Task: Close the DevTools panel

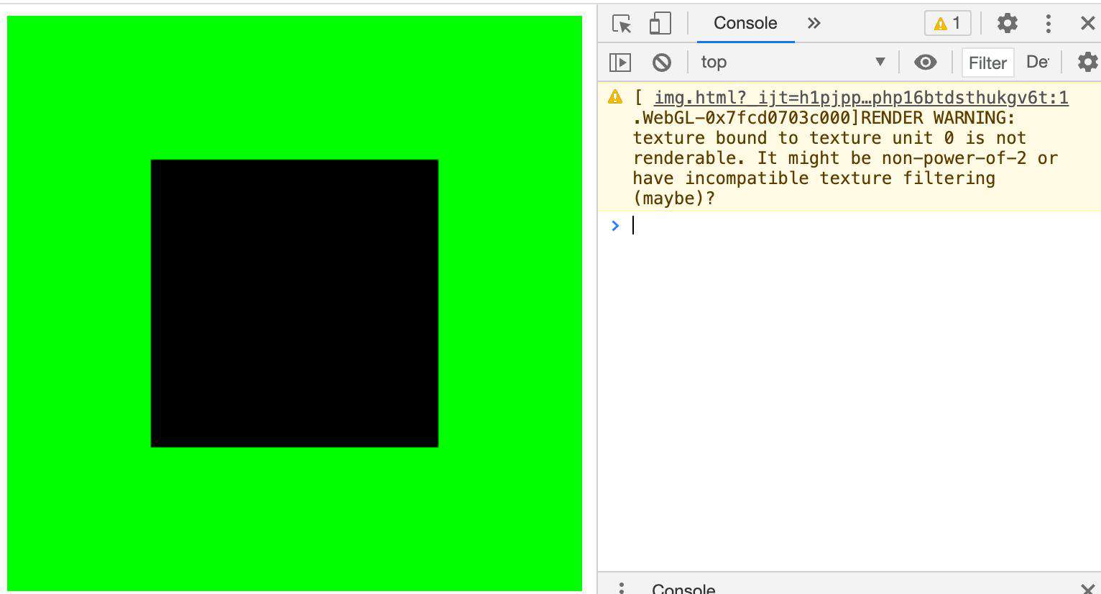Action: [1088, 24]
